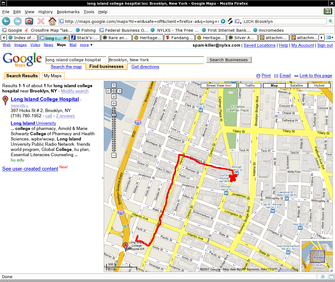Open the Tools menu
Screen dimensions: 335x282
click(x=89, y=12)
